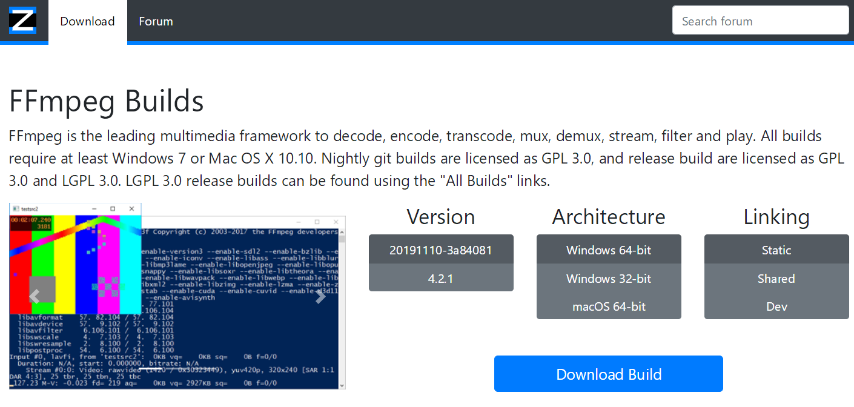Focus the Search forum field
The height and width of the screenshot is (407, 854).
760,21
